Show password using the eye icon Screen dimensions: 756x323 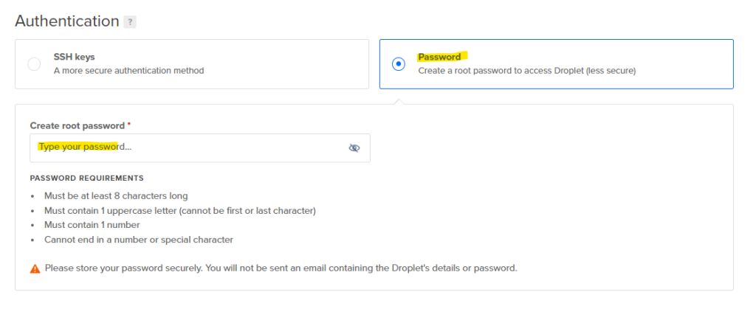[354, 147]
